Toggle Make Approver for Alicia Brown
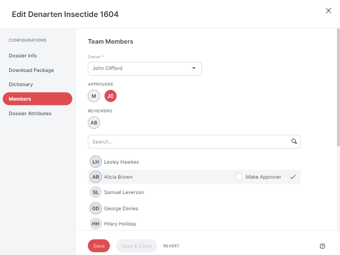Viewport: 340px width, 255px height. click(x=239, y=177)
